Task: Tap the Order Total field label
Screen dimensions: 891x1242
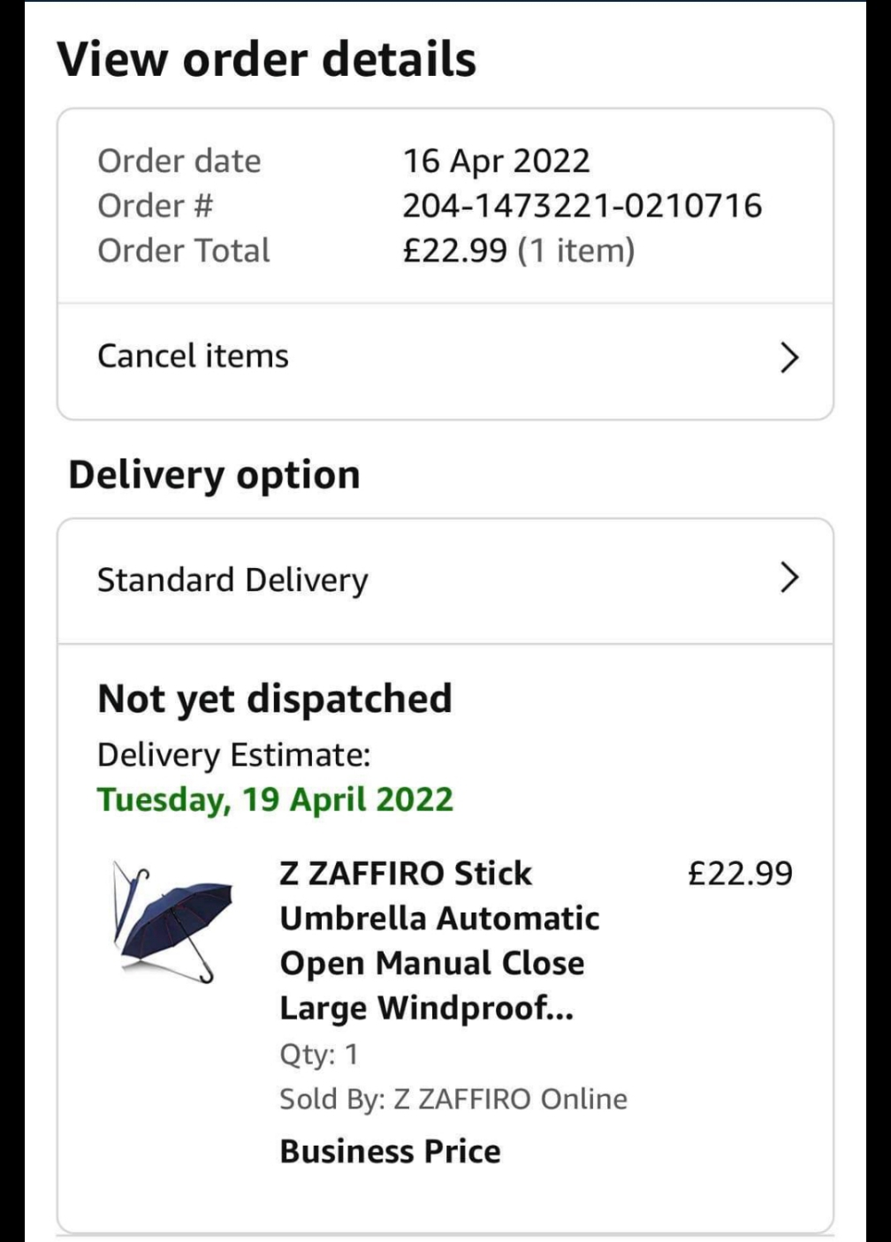Action: pos(184,251)
